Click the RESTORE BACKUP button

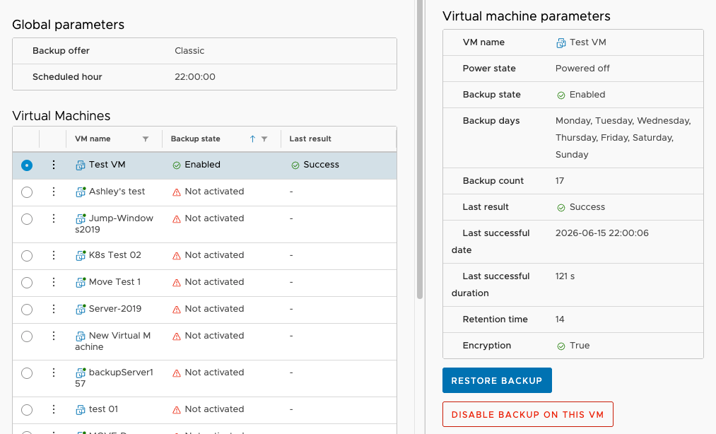point(497,380)
